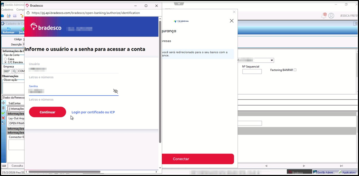
Task: Click the small gray X atop the dialog
Action: [234, 12]
